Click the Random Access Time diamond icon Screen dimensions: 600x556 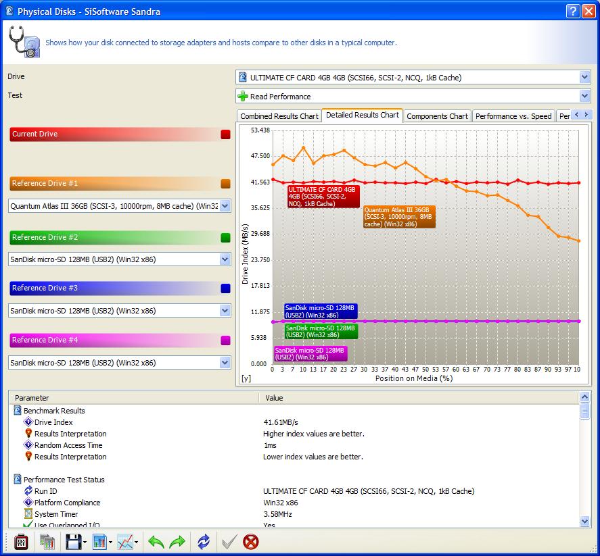tap(28, 445)
